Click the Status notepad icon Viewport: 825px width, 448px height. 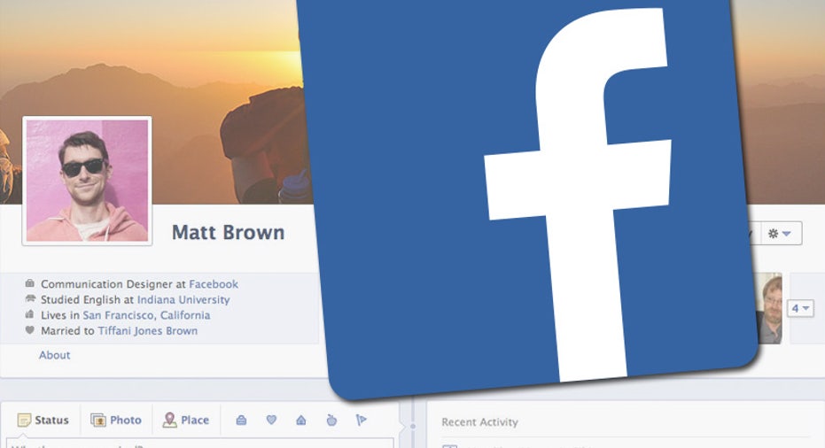pos(24,420)
